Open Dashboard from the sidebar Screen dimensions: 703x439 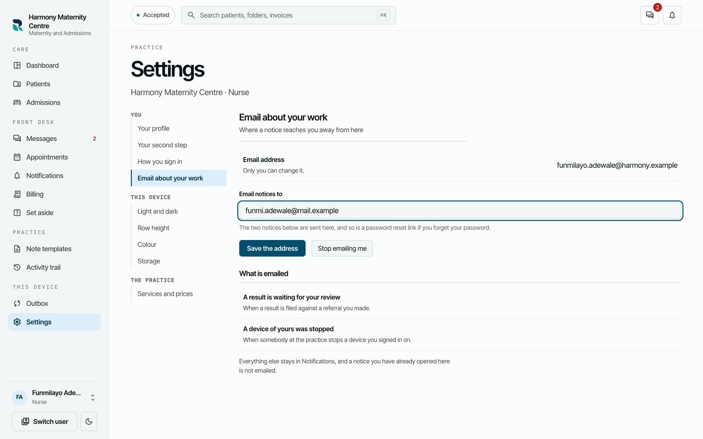(54, 65)
